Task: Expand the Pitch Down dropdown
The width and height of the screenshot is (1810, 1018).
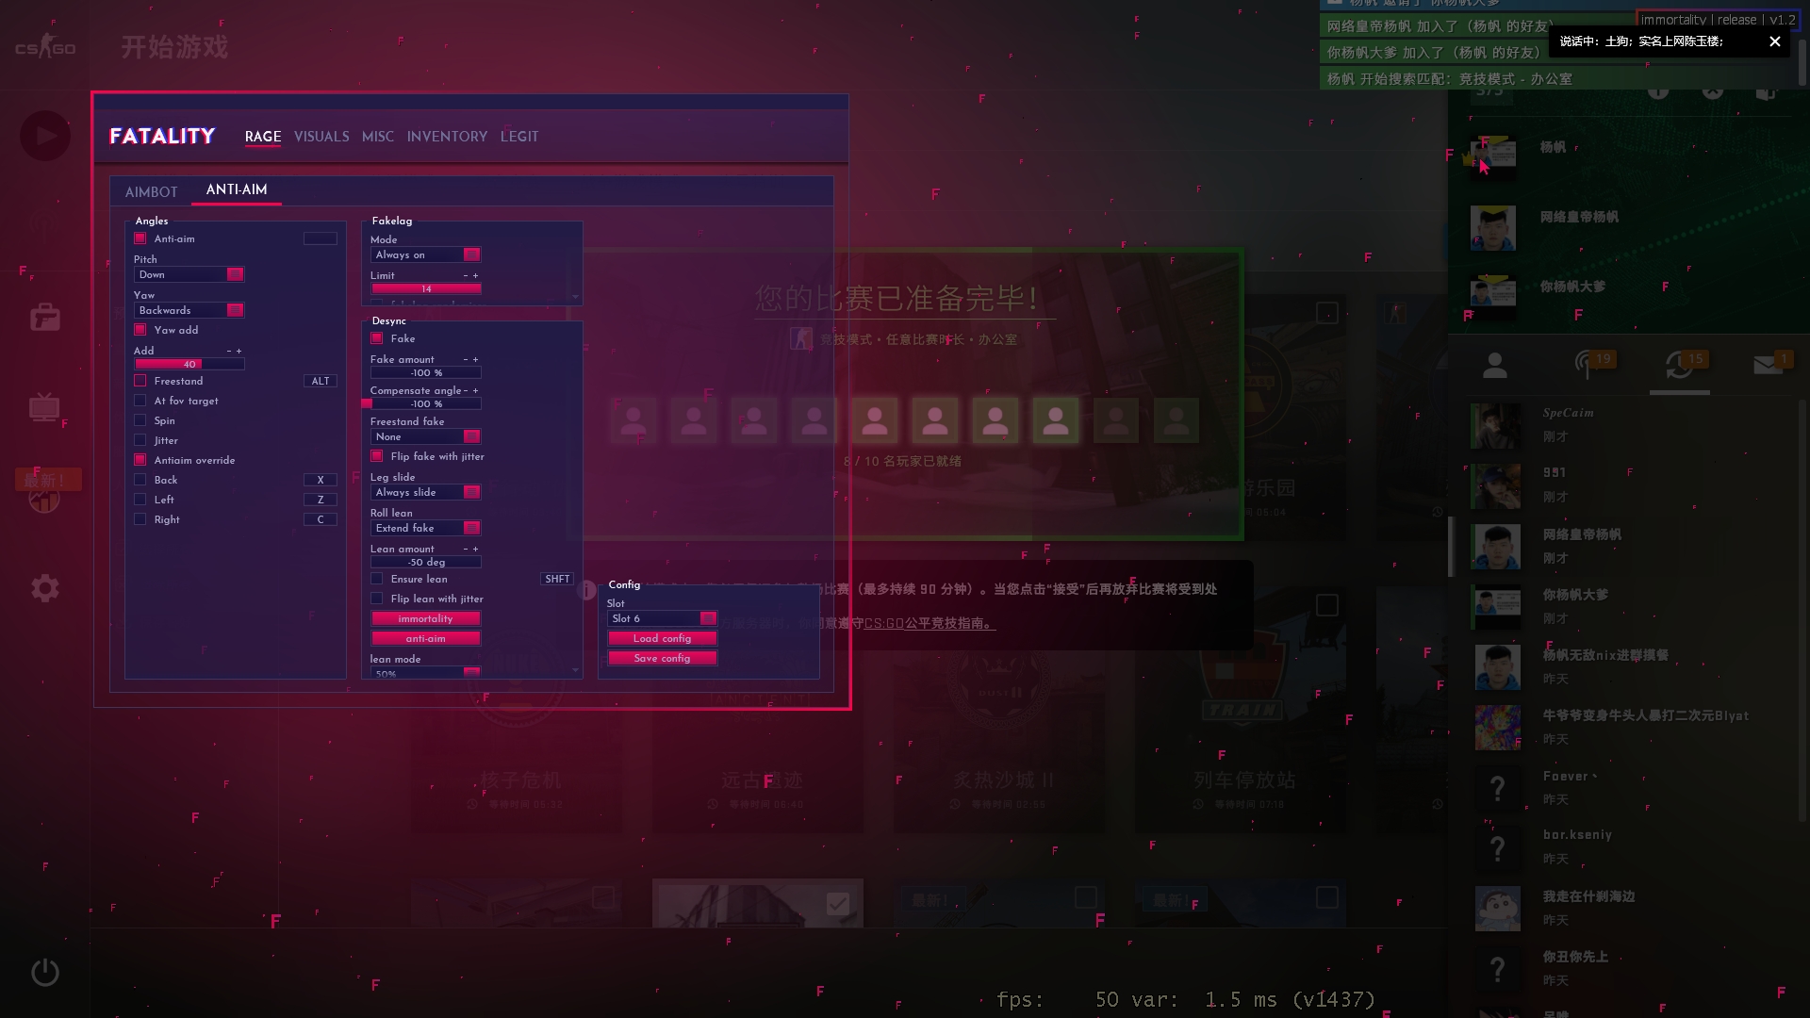Action: pyautogui.click(x=189, y=274)
